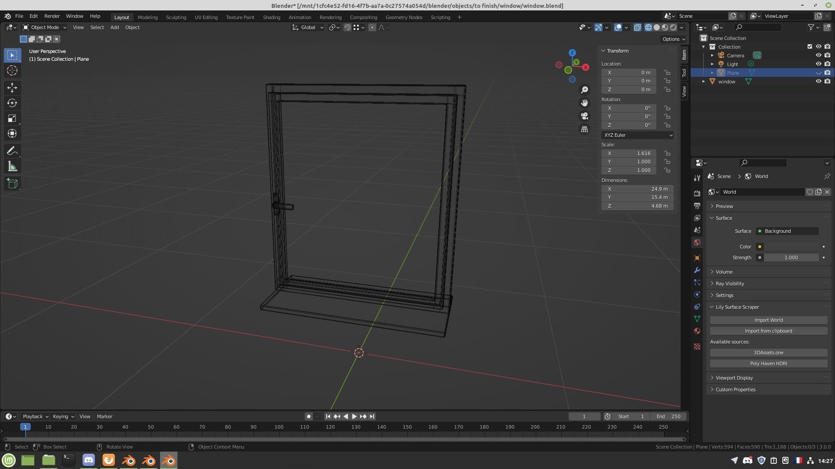Open the Options dropdown in viewport

(674, 39)
